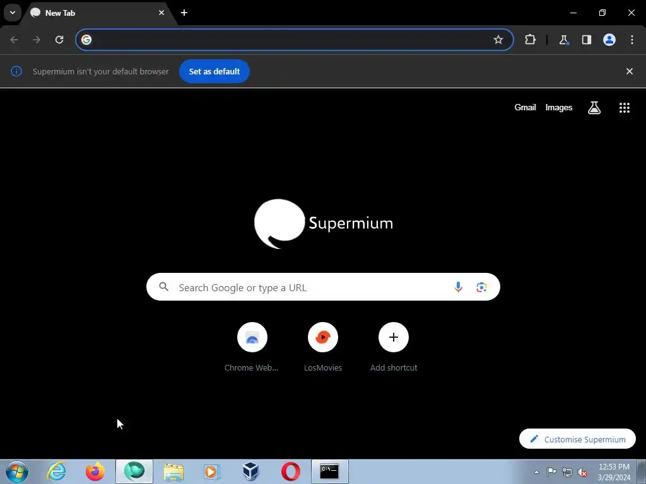
Task: Click the Add shortcut button
Action: coord(394,347)
